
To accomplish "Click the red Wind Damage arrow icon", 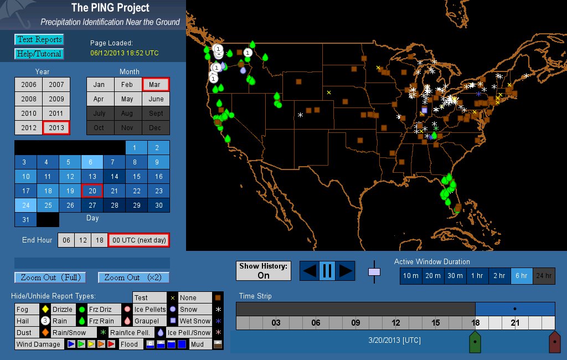I will [x=111, y=344].
